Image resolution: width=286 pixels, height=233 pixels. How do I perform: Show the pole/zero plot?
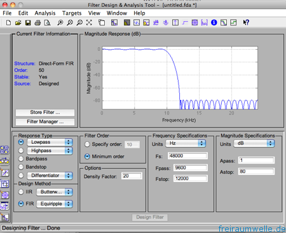194,22
